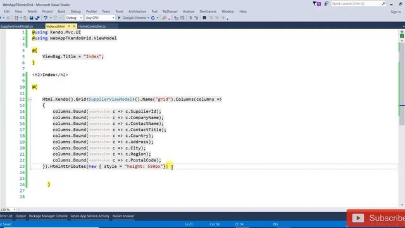Click the feedback icon beside Quick Launch
This screenshot has width=405, height=228.
click(327, 4)
